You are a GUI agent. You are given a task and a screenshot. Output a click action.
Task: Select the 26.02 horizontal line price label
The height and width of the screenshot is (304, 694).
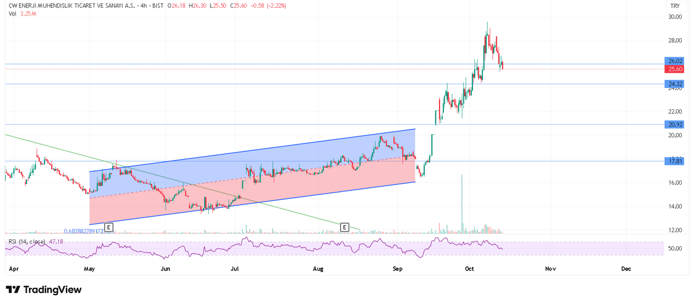tap(675, 61)
